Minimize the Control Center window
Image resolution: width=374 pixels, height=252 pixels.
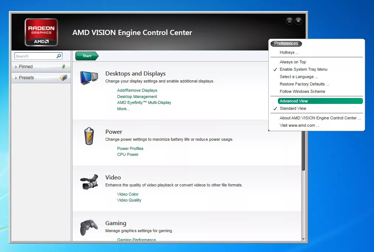click(x=289, y=21)
